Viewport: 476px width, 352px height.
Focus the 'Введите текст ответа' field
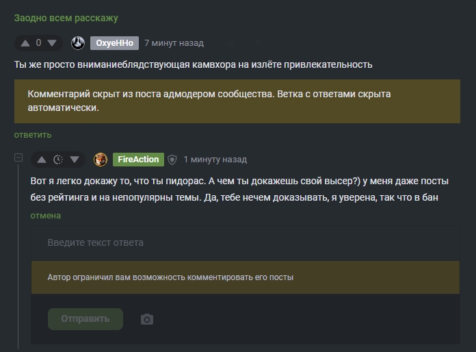pos(246,243)
